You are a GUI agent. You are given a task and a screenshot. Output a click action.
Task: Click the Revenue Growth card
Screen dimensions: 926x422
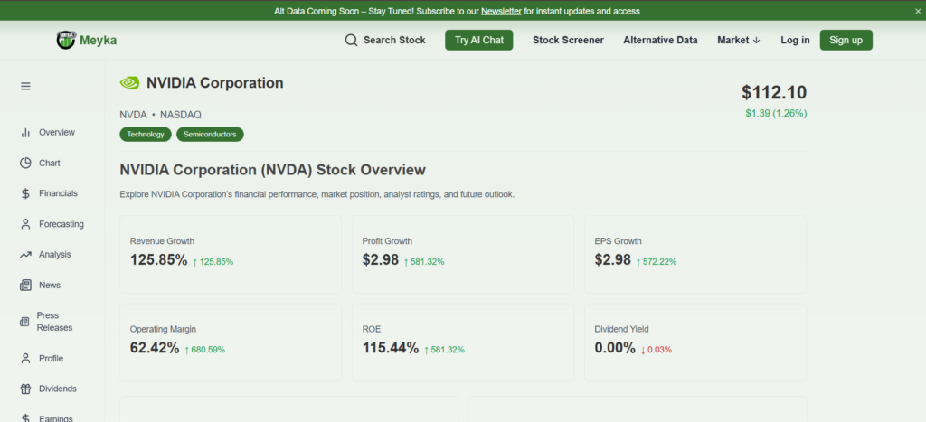(x=231, y=255)
